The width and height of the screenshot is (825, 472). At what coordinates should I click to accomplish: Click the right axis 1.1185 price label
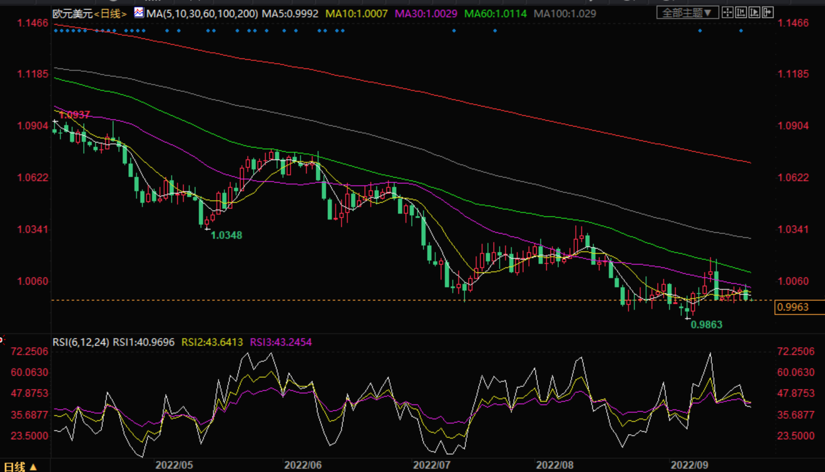tap(793, 74)
